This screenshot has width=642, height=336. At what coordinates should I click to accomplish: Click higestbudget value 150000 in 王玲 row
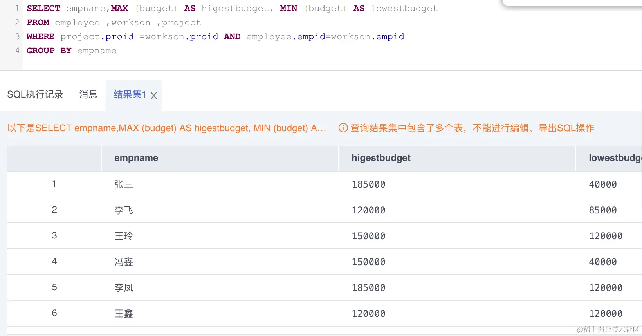tap(368, 236)
